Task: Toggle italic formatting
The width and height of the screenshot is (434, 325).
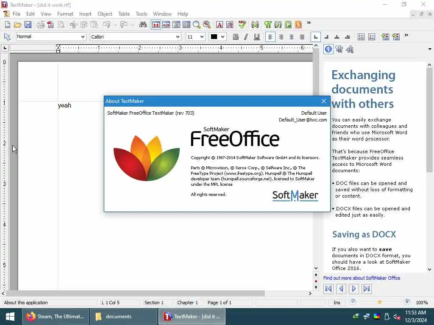Action: (x=246, y=37)
